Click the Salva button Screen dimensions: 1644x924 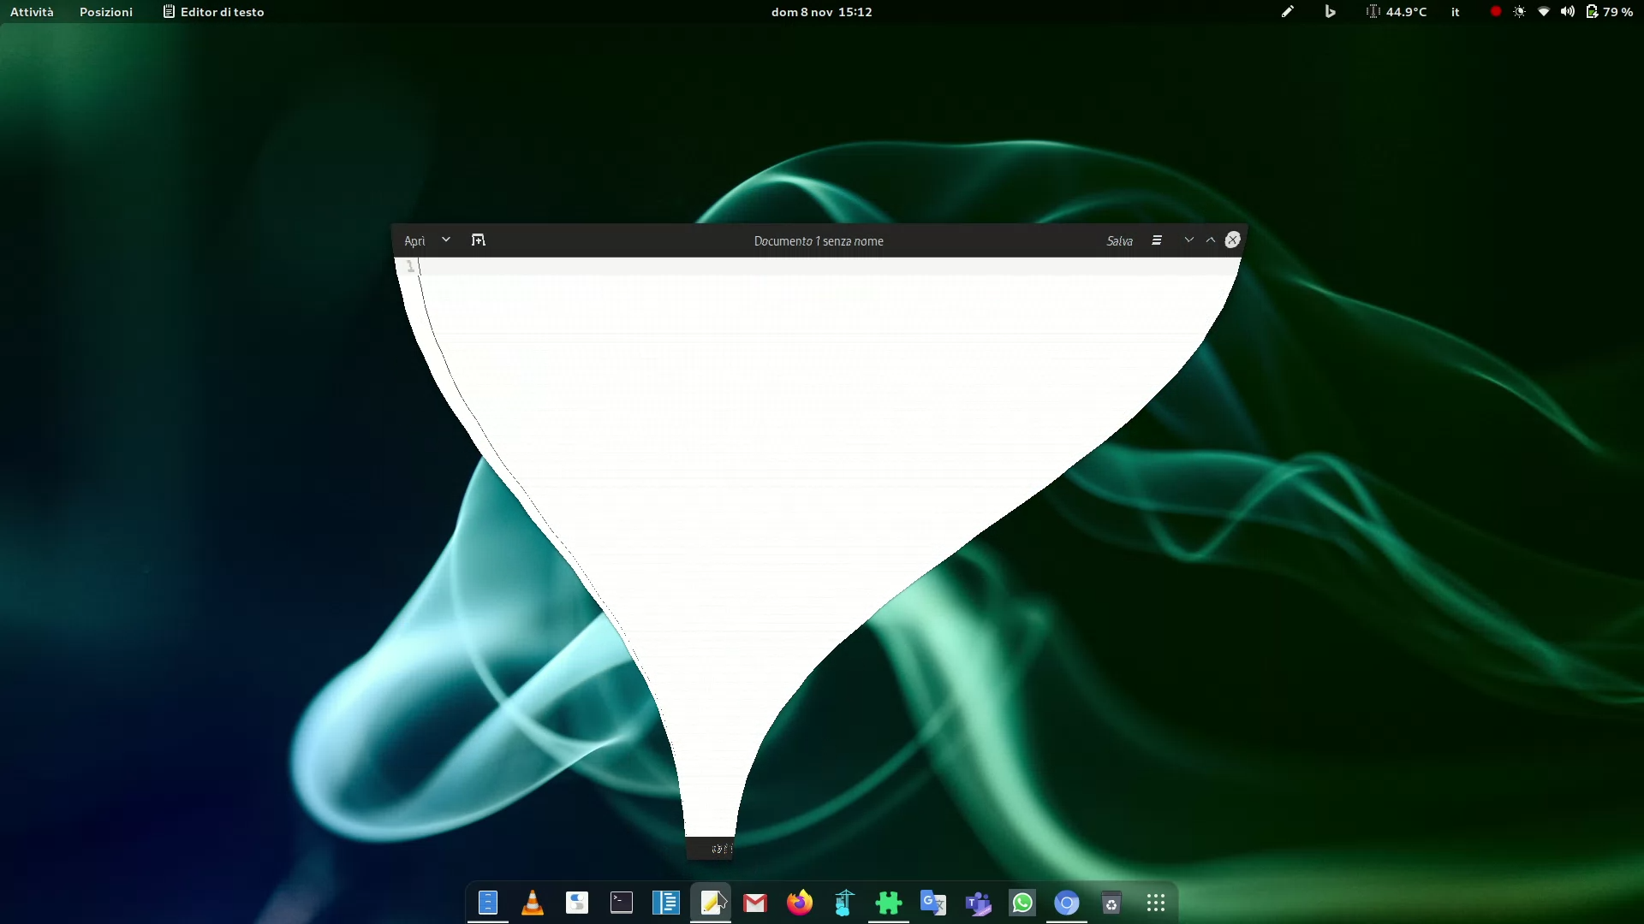[x=1119, y=241]
